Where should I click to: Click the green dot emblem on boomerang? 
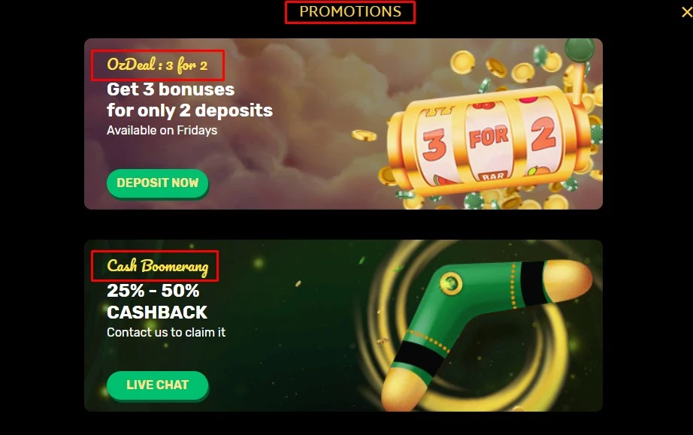(x=451, y=282)
